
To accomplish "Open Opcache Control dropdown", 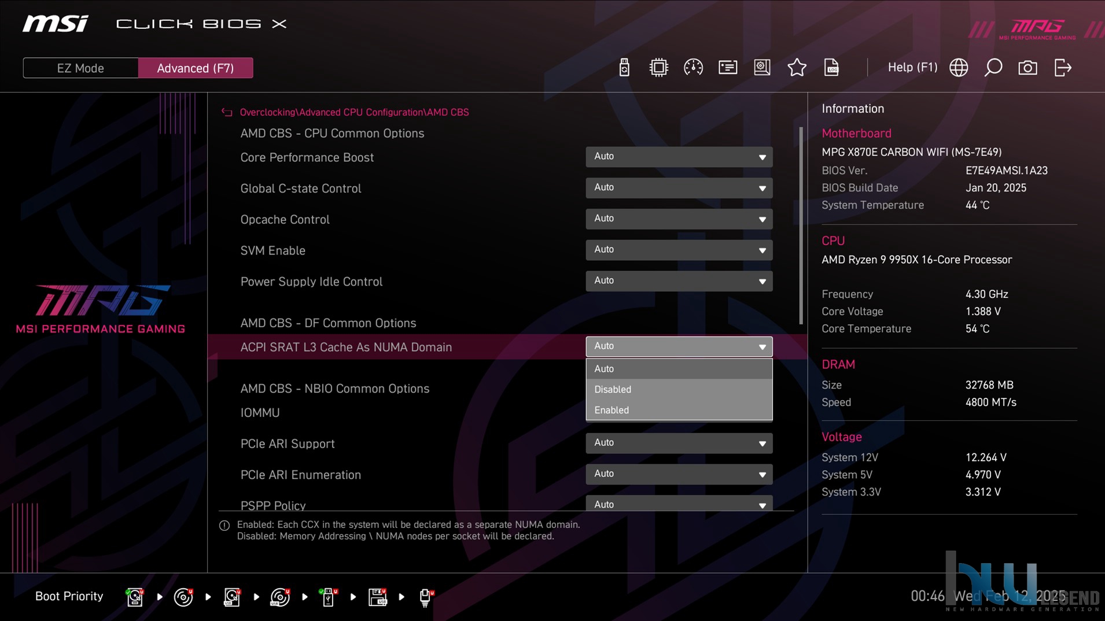I will coord(679,219).
